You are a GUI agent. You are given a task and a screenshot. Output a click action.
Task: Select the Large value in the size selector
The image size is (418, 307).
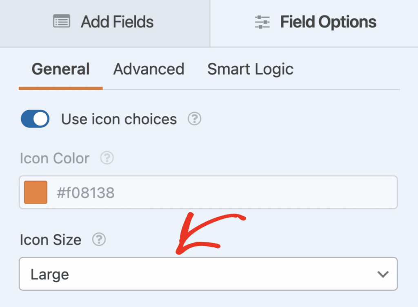[49, 274]
